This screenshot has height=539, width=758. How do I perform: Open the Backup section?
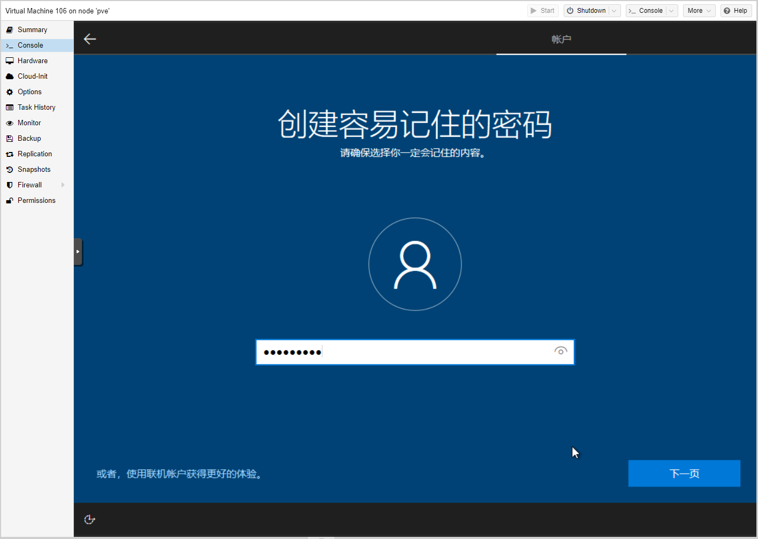pos(29,139)
